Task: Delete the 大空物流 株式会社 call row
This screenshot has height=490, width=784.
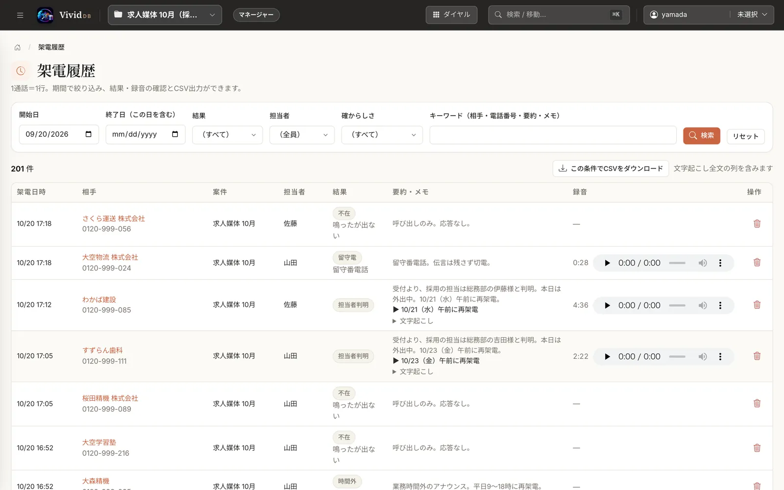Action: (x=757, y=263)
